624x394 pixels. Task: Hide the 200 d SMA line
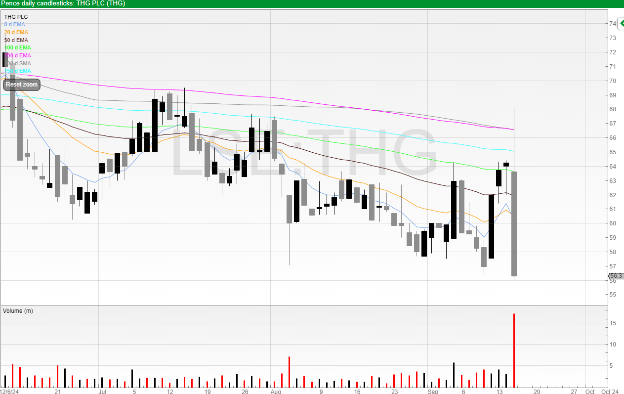pyautogui.click(x=17, y=63)
